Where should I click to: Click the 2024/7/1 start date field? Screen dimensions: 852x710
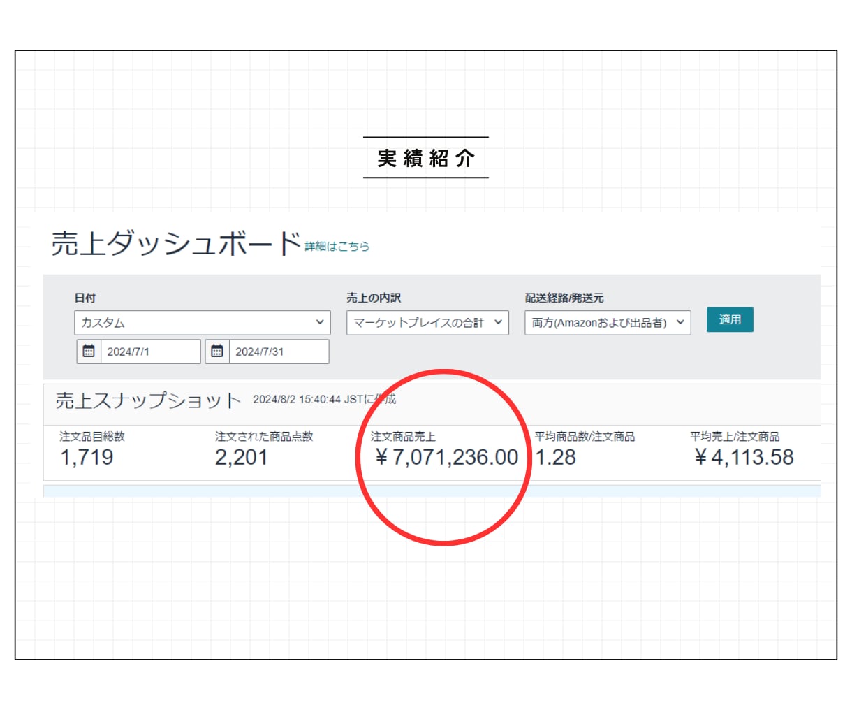[x=150, y=352]
